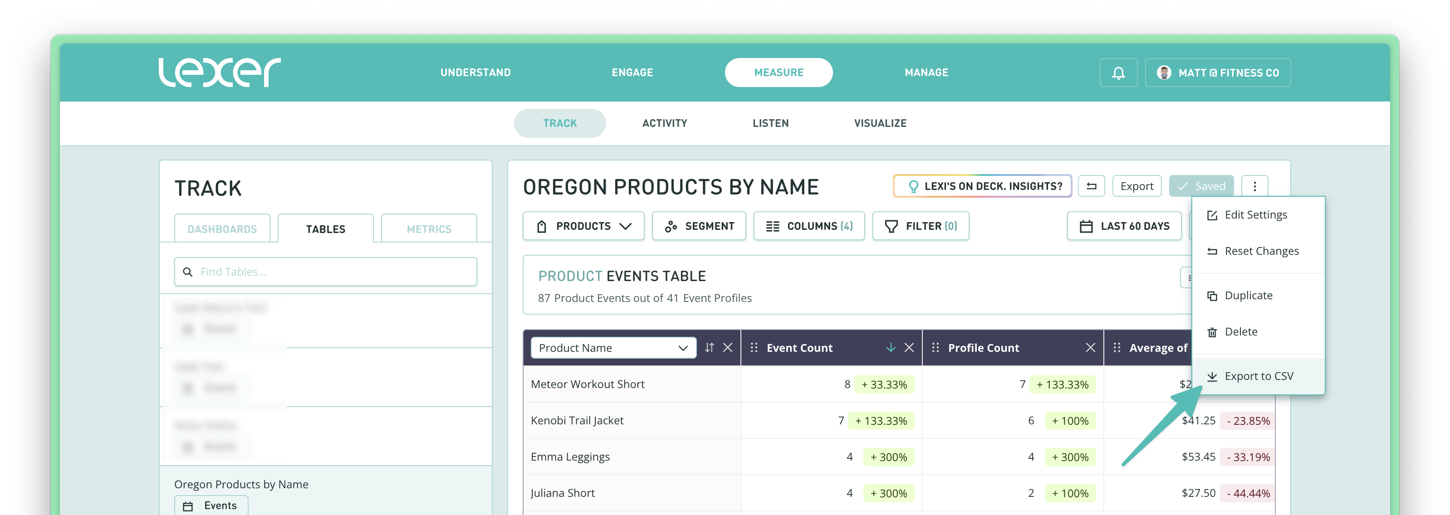Image resolution: width=1450 pixels, height=515 pixels.
Task: Choose Reset Changes from the menu
Action: click(x=1258, y=251)
